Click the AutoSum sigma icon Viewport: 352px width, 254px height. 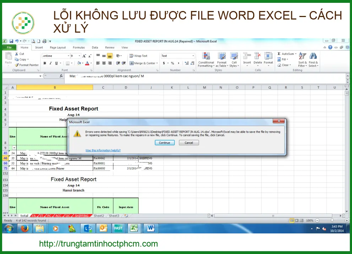pyautogui.click(x=279, y=54)
